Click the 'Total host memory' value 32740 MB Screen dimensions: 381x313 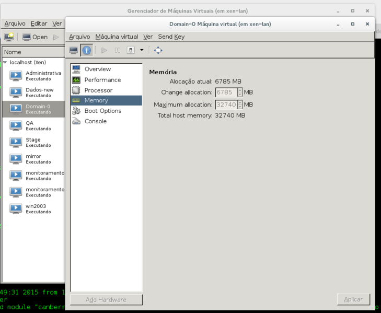(x=230, y=115)
